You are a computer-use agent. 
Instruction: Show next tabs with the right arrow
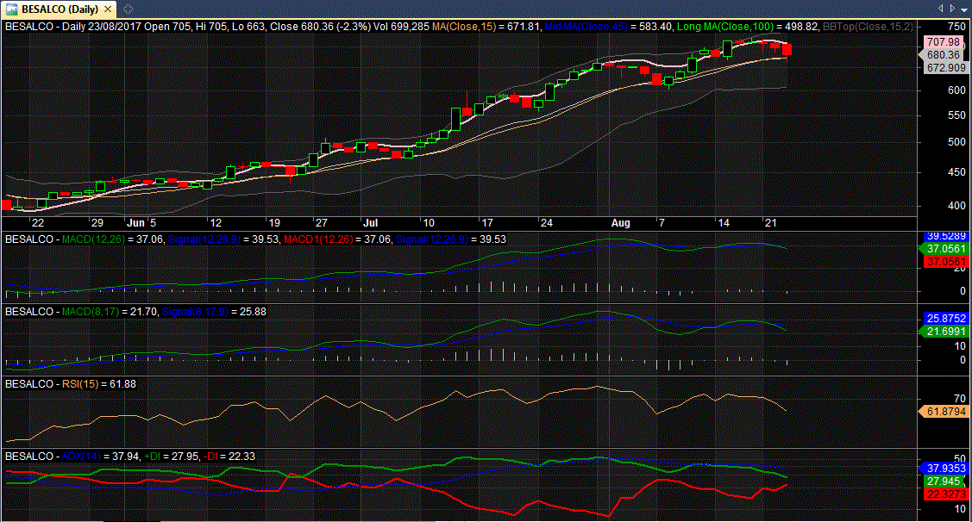[x=952, y=9]
